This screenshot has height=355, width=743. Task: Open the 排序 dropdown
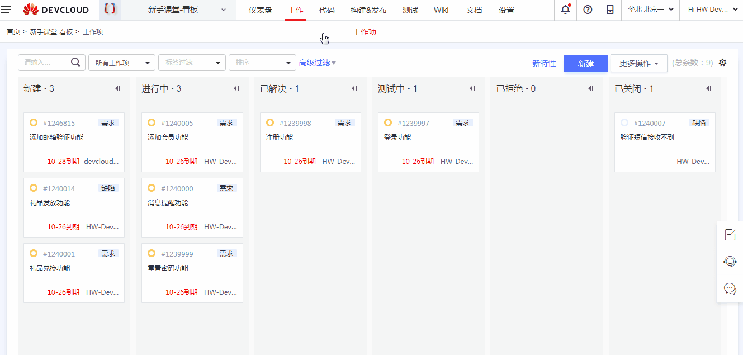(262, 62)
